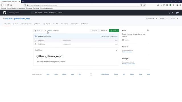Reload the page with the refresh icon
The width and height of the screenshot is (182, 102).
tap(8, 5)
